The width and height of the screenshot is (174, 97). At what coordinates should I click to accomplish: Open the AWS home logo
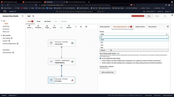(5, 11)
